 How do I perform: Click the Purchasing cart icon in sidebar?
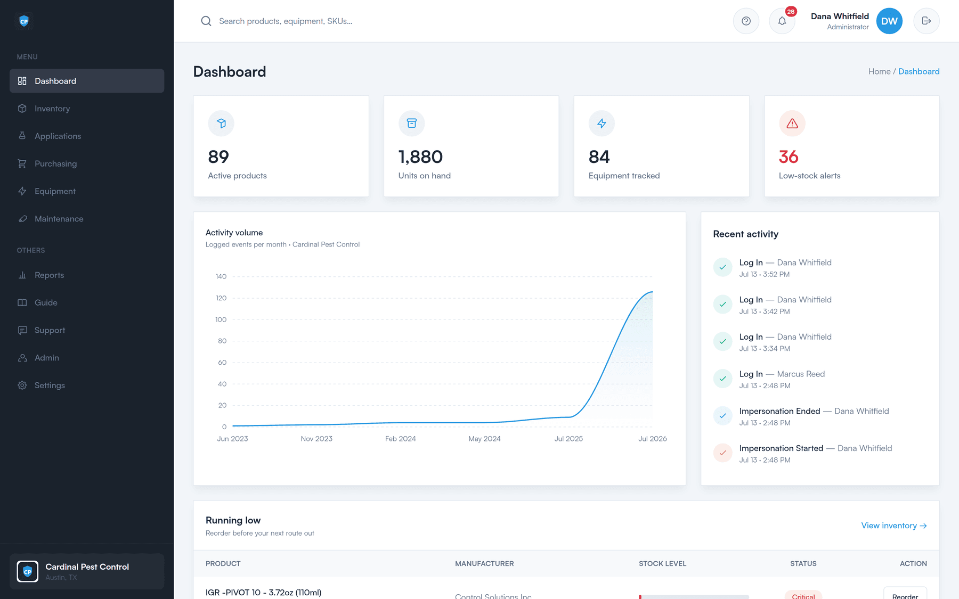[22, 163]
